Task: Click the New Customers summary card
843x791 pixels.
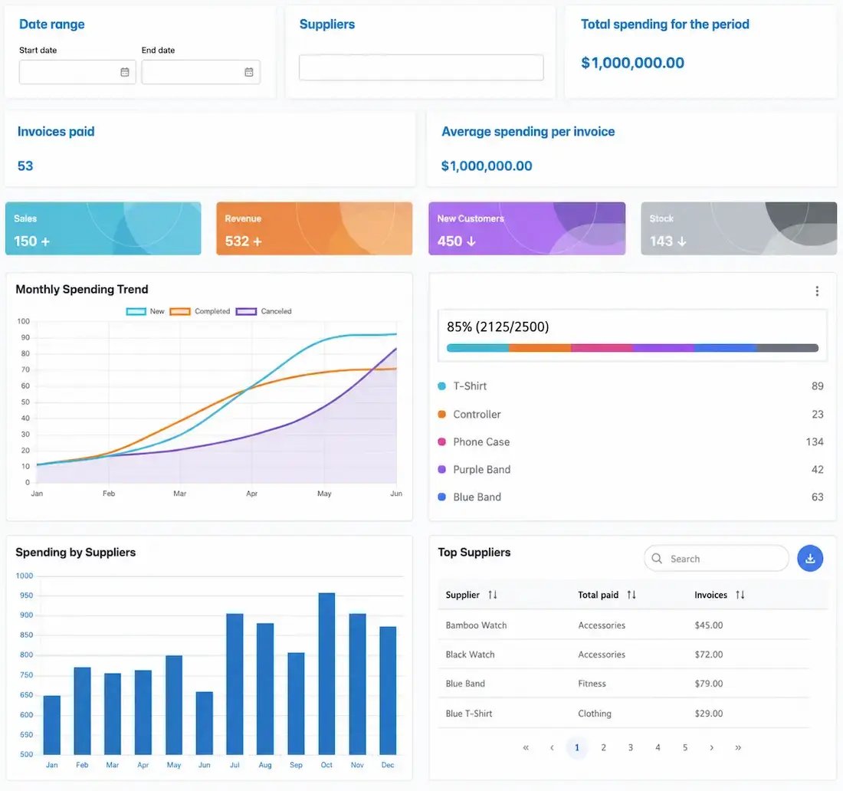Action: point(527,228)
